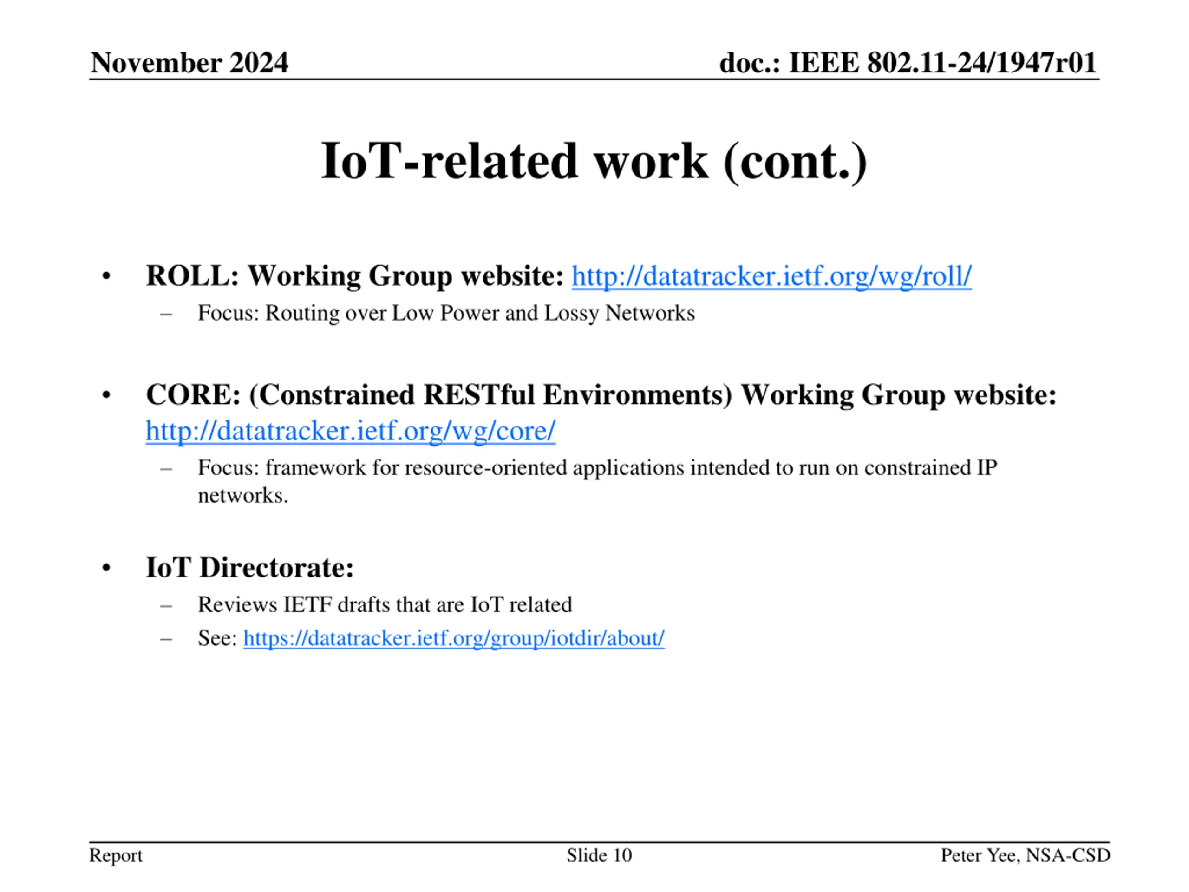Click the Report footer label
Image resolution: width=1189 pixels, height=892 pixels.
pyautogui.click(x=116, y=855)
